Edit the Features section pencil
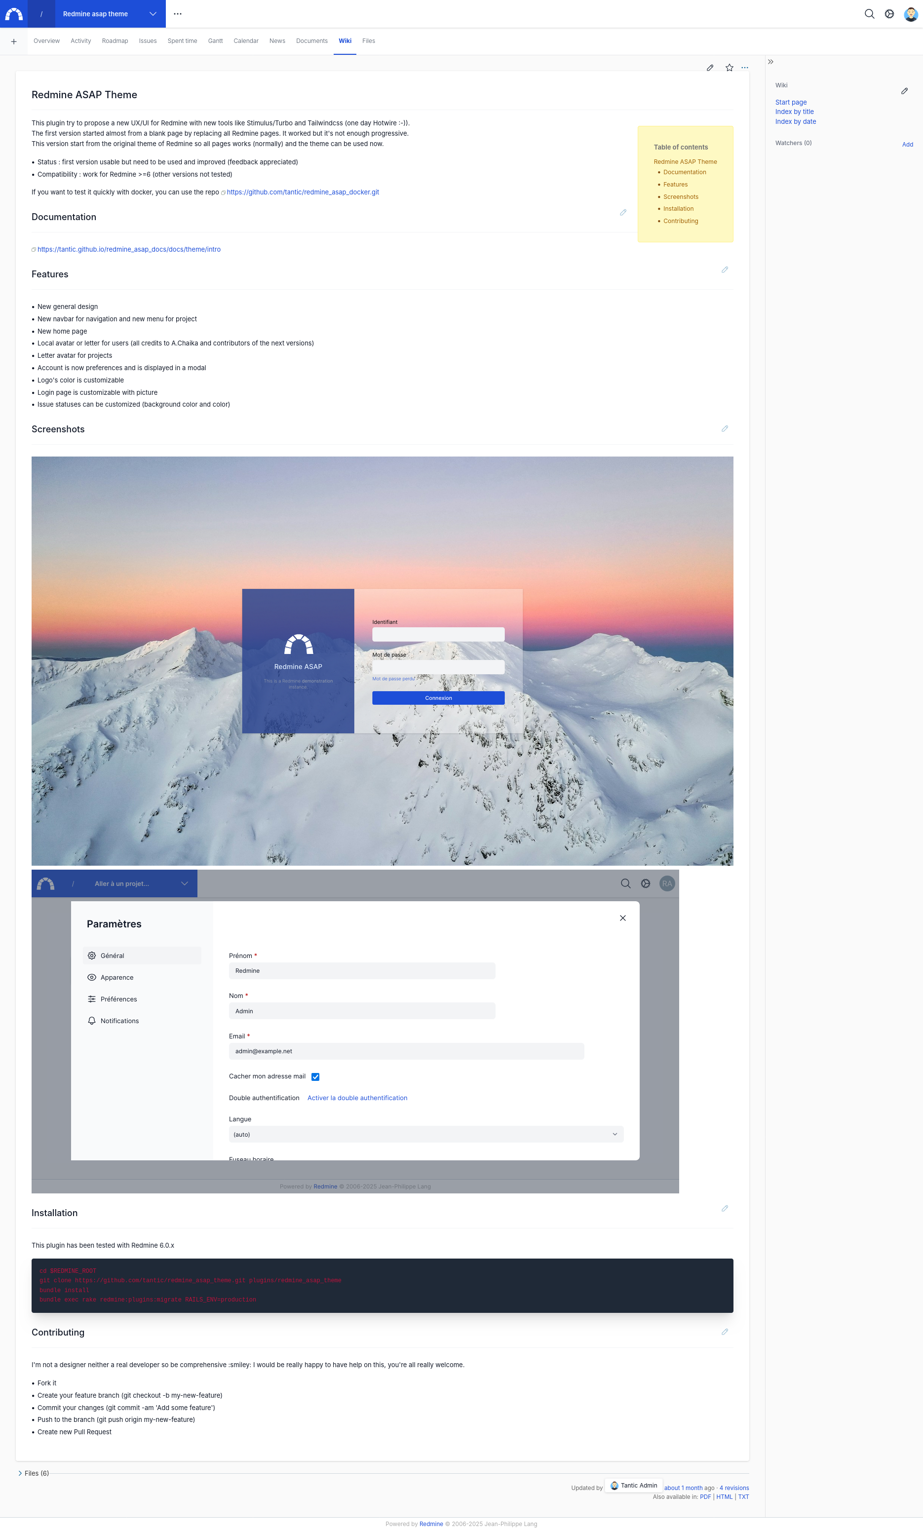 pos(725,269)
